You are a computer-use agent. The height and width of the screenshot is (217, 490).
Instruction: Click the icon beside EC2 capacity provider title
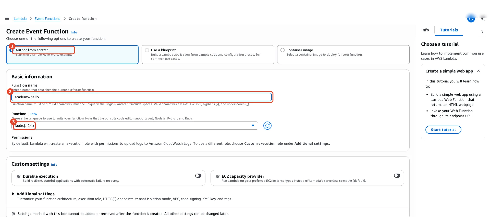click(x=218, y=176)
